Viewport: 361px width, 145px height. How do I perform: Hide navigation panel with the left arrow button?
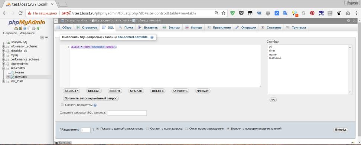(x=56, y=21)
